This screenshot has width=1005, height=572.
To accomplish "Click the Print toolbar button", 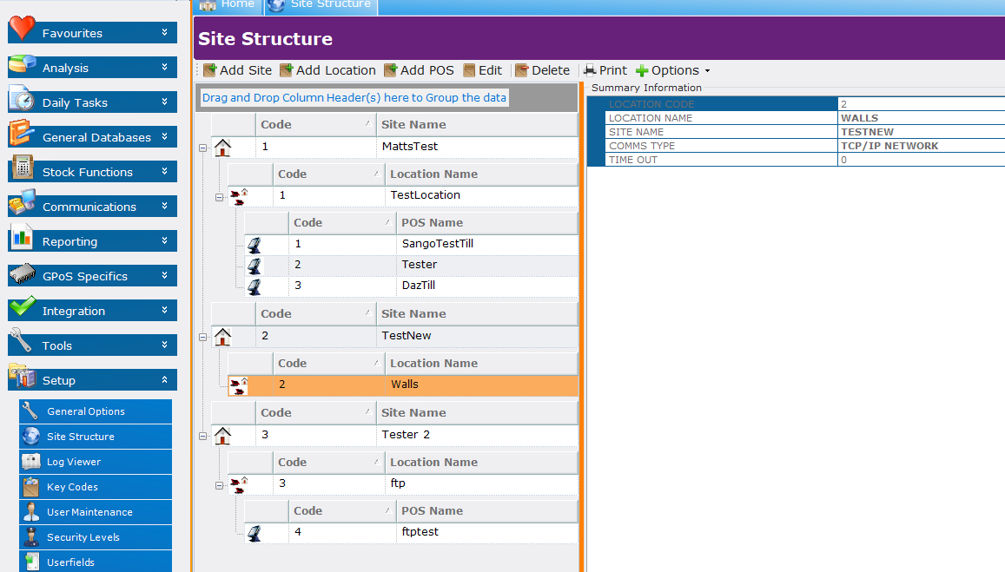I will coord(605,70).
